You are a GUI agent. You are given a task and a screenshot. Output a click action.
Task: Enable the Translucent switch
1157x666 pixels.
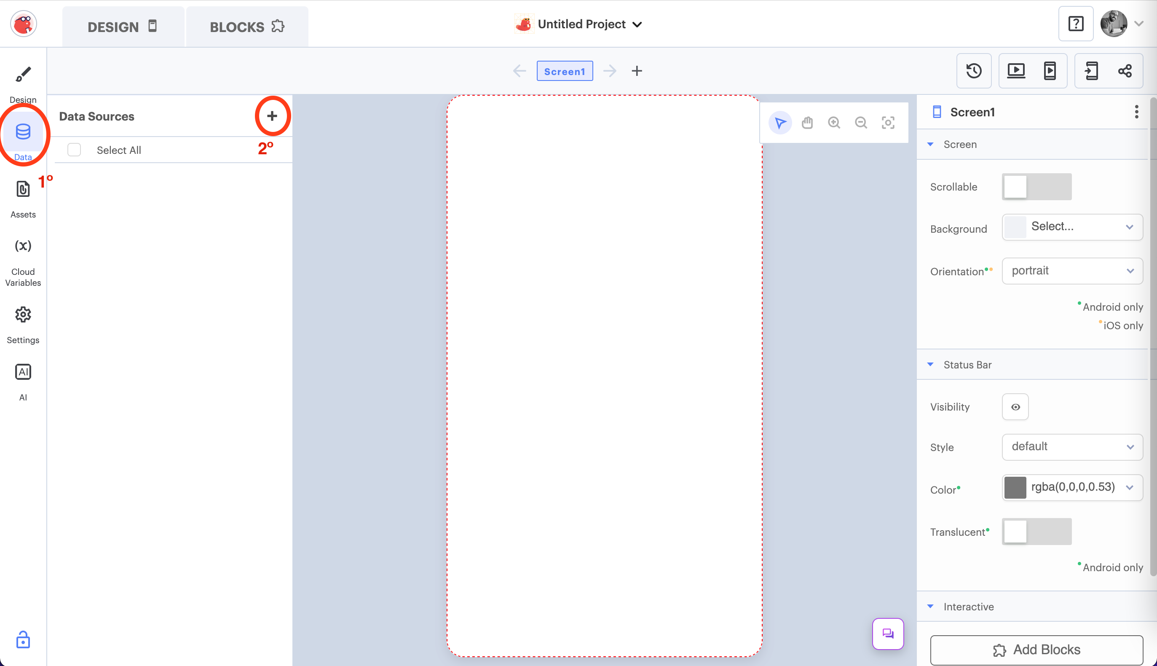pos(1036,532)
